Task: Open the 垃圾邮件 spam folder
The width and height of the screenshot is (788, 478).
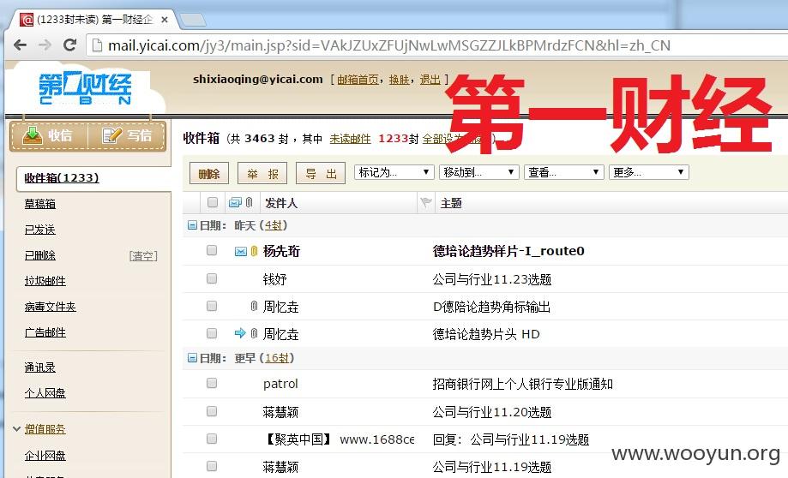Action: [x=45, y=281]
